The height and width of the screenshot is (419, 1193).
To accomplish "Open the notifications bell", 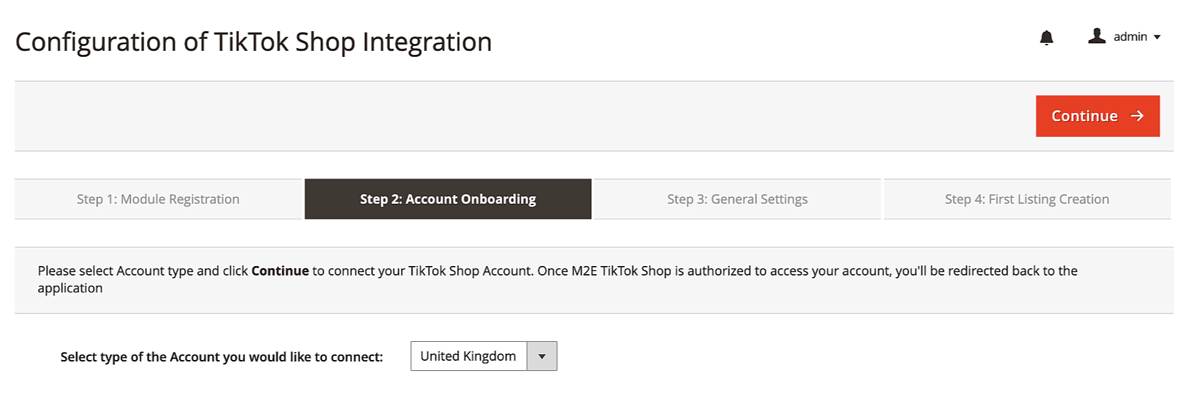I will [x=1046, y=37].
